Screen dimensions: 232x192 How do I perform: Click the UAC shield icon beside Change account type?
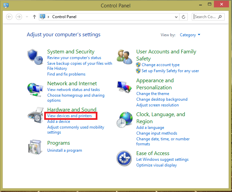pyautogui.click(x=138, y=65)
